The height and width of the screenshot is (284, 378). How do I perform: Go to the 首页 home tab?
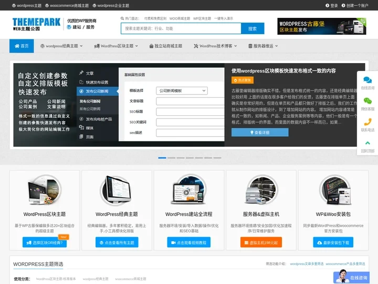click(22, 46)
